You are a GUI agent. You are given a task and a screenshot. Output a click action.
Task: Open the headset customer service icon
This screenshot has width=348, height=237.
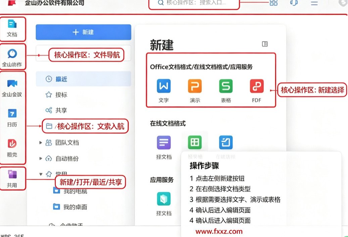pyautogui.click(x=294, y=3)
